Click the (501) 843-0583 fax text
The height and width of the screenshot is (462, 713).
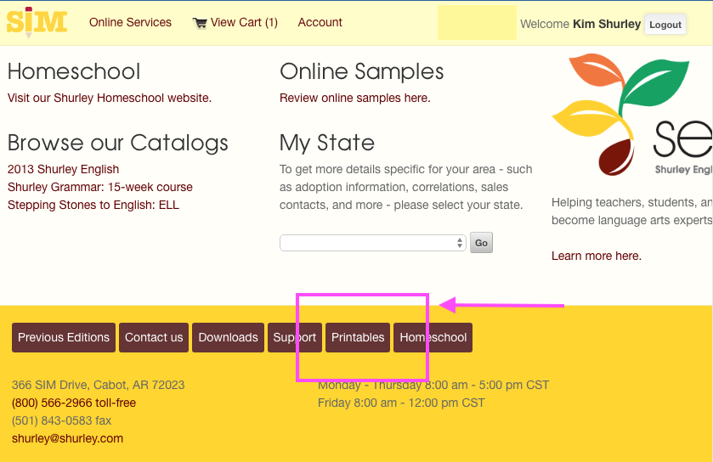(61, 420)
